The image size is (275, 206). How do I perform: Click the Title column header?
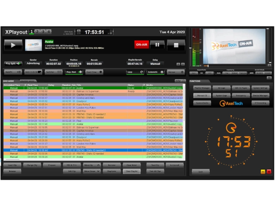pos(102,85)
